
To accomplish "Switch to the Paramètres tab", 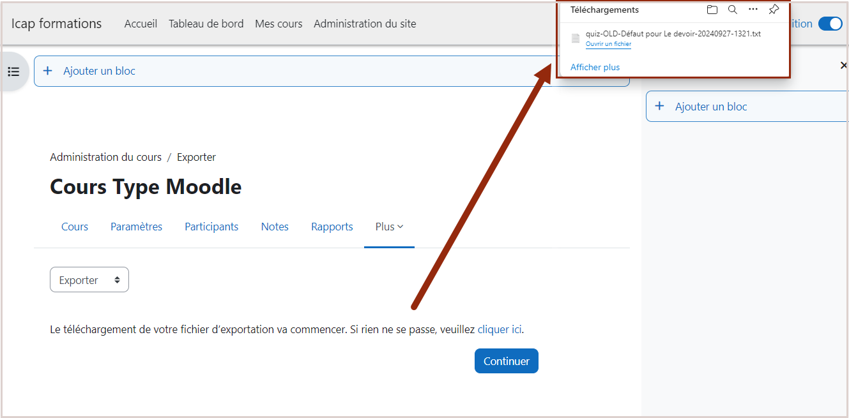I will pyautogui.click(x=136, y=227).
